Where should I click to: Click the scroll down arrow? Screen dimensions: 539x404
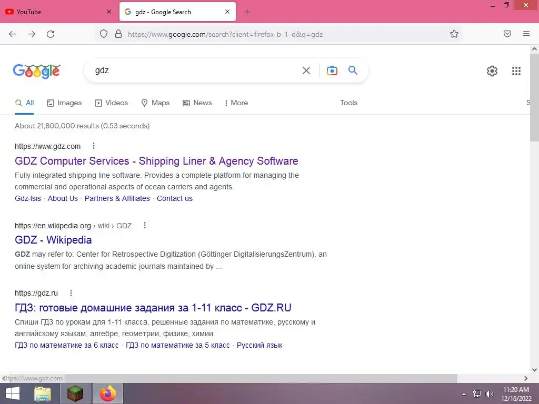click(x=534, y=370)
